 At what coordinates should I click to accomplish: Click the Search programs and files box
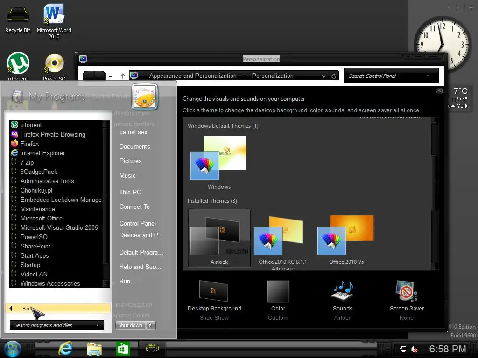click(x=56, y=325)
